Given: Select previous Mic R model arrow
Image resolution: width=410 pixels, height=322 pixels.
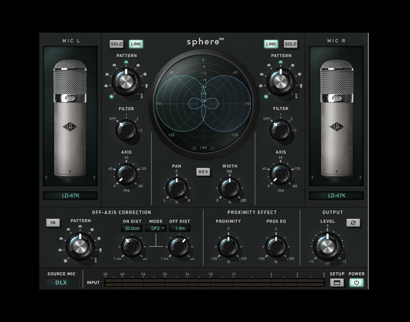Looking at the screenshot, I should tap(312, 177).
